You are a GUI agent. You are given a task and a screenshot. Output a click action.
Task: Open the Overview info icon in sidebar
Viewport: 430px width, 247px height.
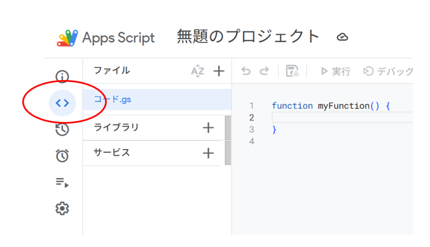(62, 76)
